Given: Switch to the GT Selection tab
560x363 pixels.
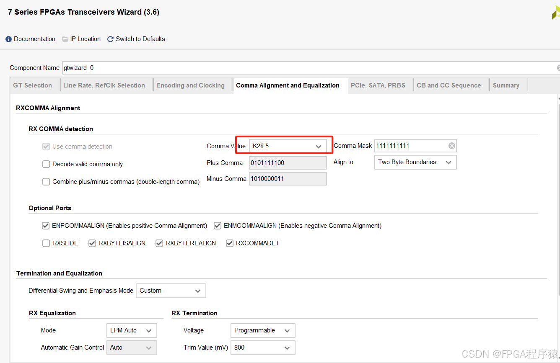Looking at the screenshot, I should [x=33, y=85].
